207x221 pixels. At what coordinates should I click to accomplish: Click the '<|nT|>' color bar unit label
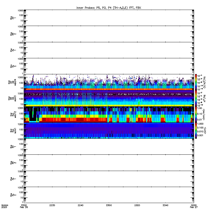click(x=205, y=130)
